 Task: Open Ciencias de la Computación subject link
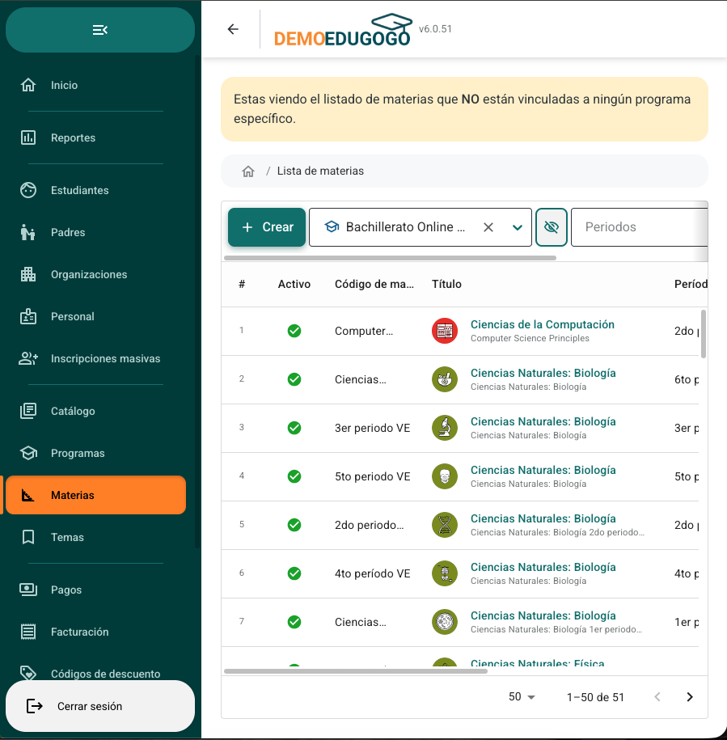point(542,324)
